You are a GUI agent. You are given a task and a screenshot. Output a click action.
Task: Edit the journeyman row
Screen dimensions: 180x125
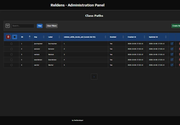point(172,44)
